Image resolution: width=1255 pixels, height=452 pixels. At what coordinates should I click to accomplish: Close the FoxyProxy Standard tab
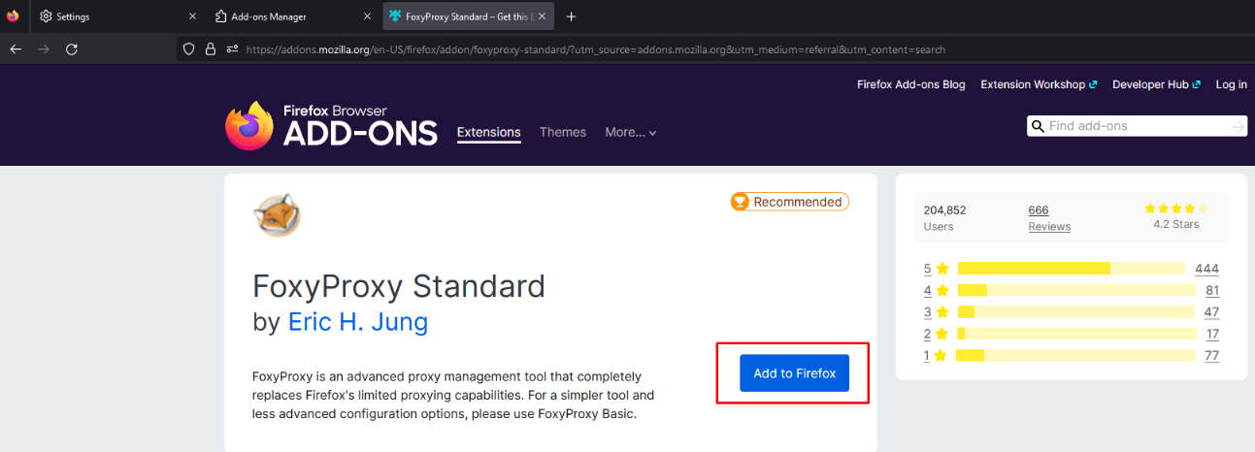pyautogui.click(x=544, y=16)
